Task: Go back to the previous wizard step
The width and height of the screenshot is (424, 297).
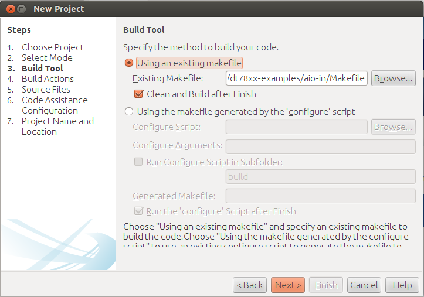Action: click(250, 285)
